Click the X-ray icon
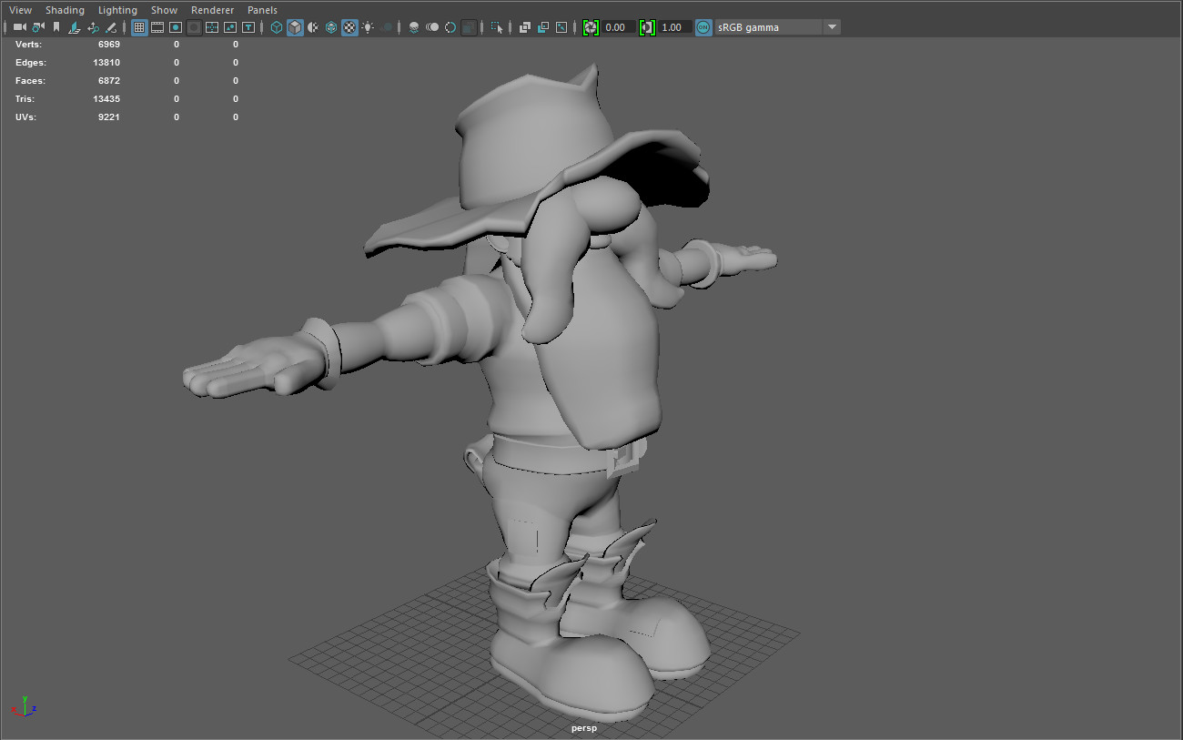 click(x=525, y=27)
